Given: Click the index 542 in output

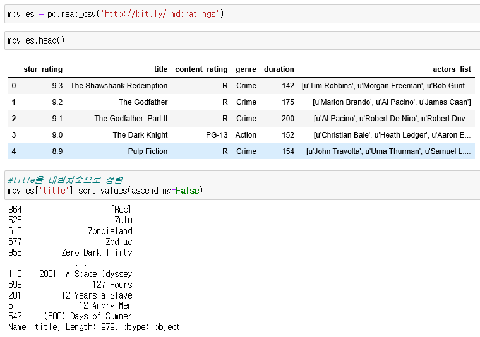Looking at the screenshot, I should tap(15, 316).
